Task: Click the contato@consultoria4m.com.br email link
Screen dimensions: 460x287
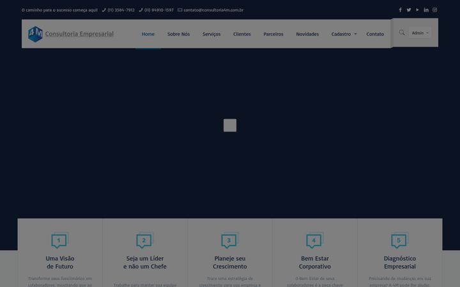Action: pyautogui.click(x=213, y=10)
